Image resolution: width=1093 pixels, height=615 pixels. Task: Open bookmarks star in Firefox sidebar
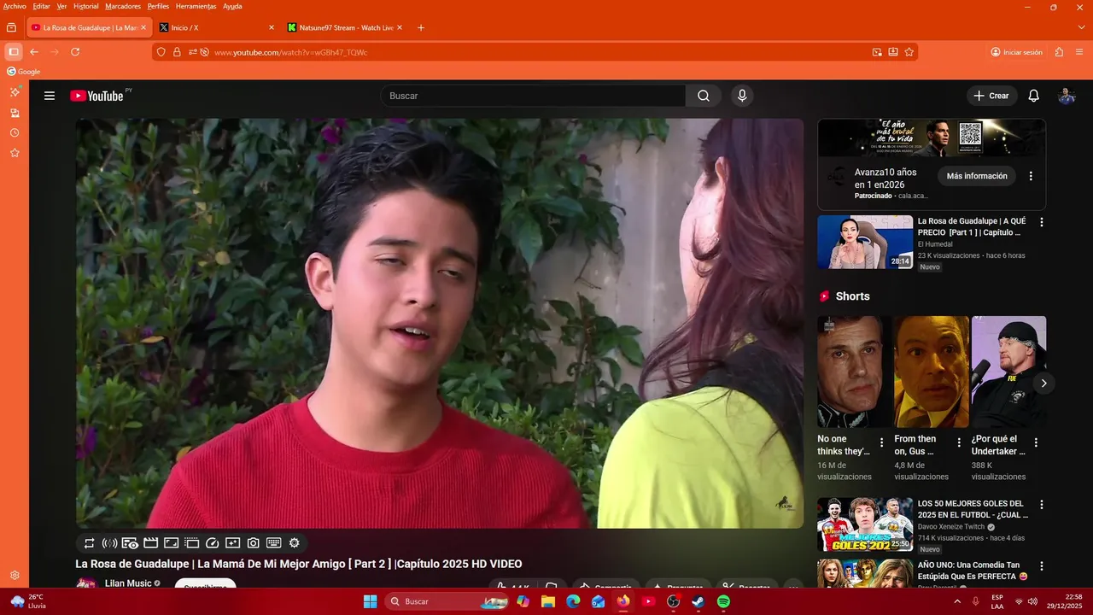15,153
